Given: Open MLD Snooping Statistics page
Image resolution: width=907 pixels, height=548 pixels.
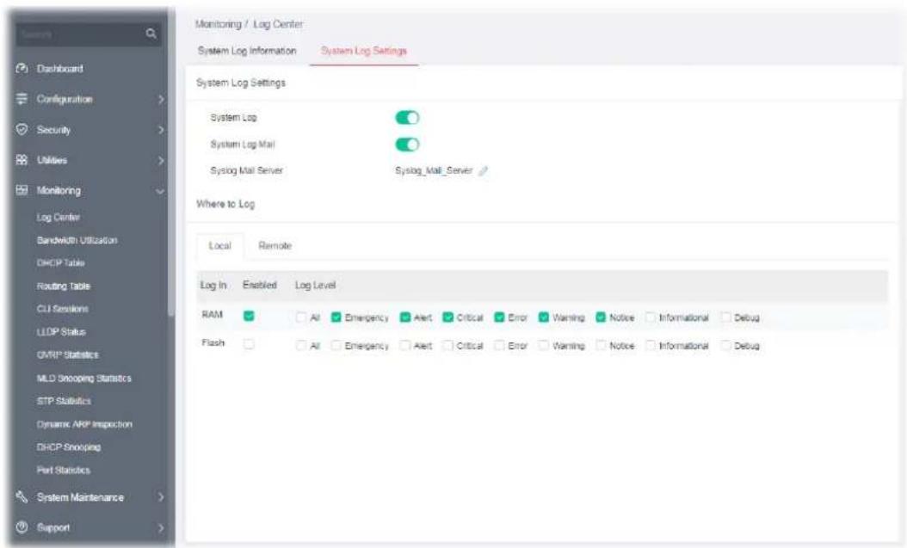Looking at the screenshot, I should [x=83, y=378].
